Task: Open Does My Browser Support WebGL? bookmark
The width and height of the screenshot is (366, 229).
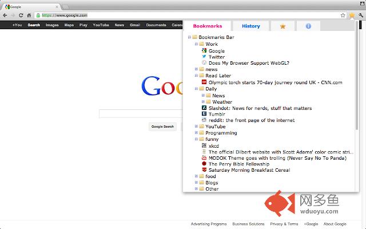Action: click(x=249, y=63)
